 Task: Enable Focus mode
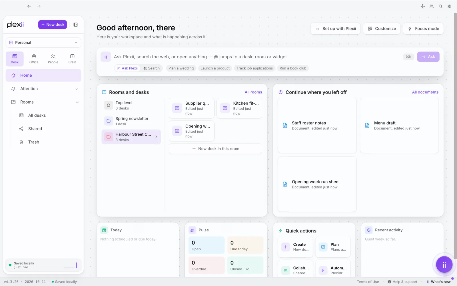(424, 29)
